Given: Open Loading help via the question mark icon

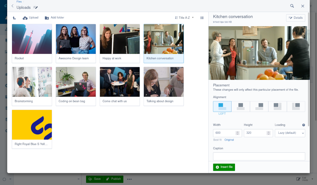Looking at the screenshot, I should tap(303, 125).
